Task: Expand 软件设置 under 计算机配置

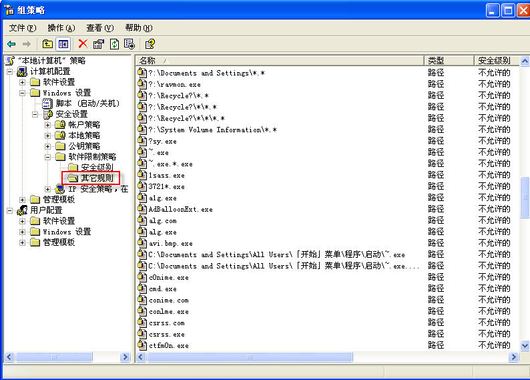Action: click(x=22, y=82)
